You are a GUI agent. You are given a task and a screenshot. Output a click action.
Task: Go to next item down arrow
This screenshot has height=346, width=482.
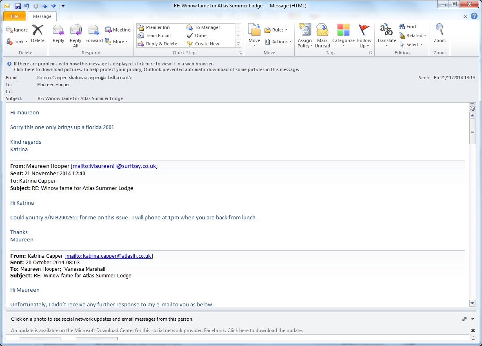point(54,6)
